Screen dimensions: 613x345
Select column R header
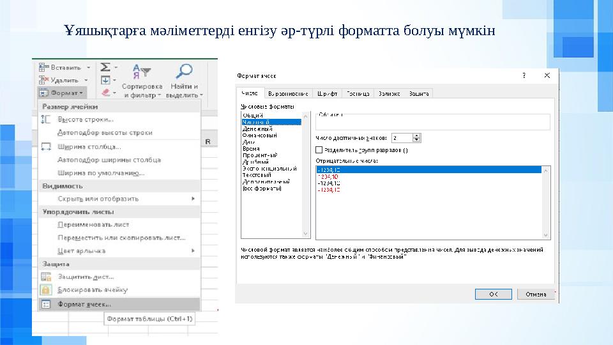pos(208,142)
